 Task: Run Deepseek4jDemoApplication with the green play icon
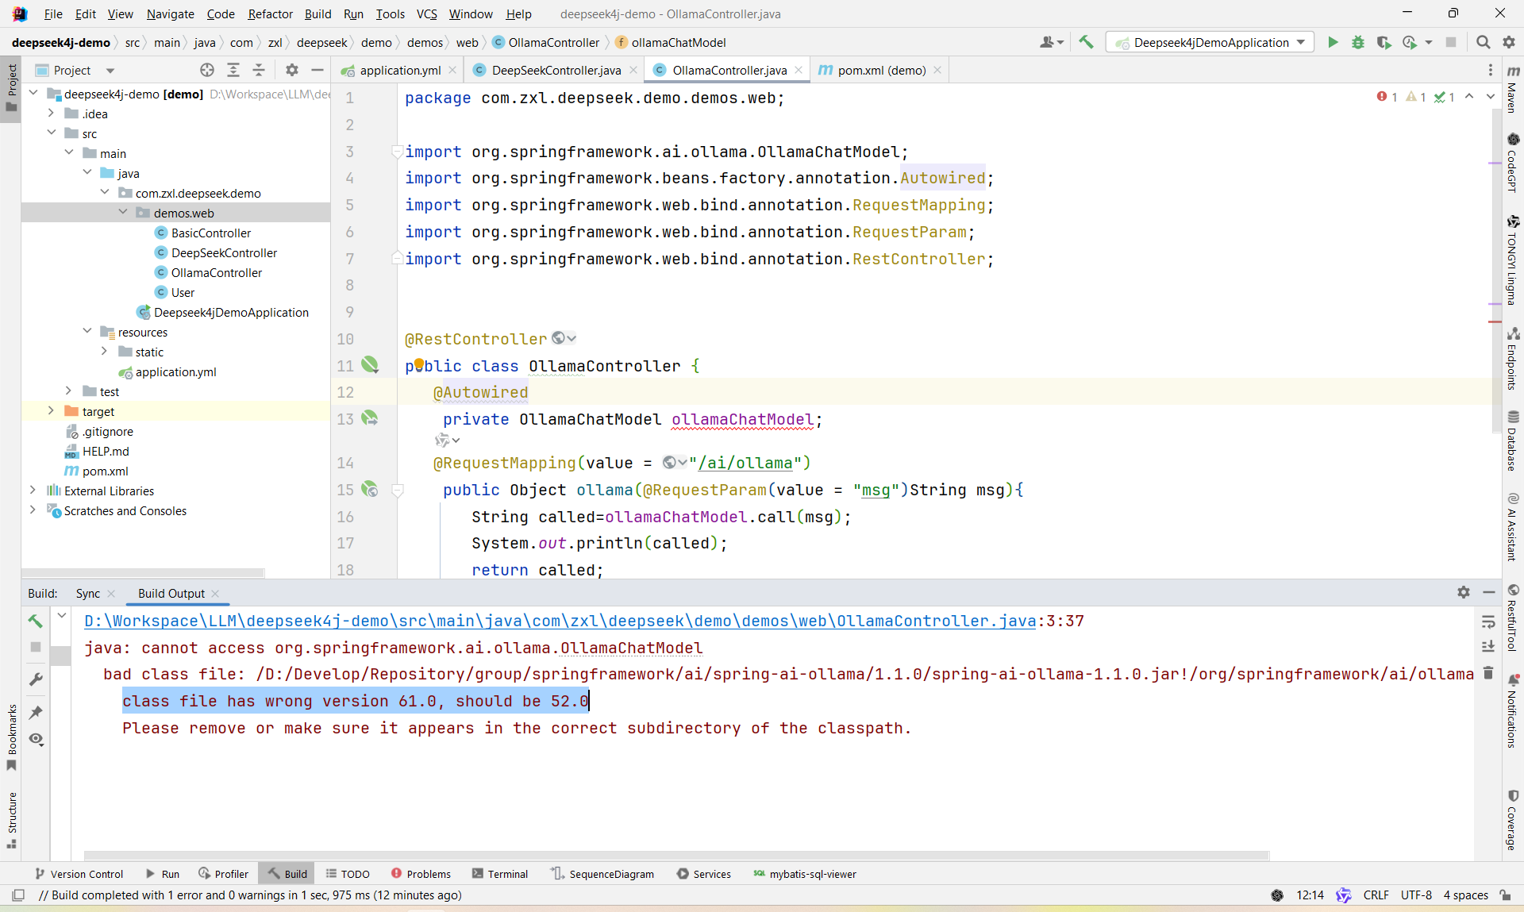pyautogui.click(x=1333, y=43)
